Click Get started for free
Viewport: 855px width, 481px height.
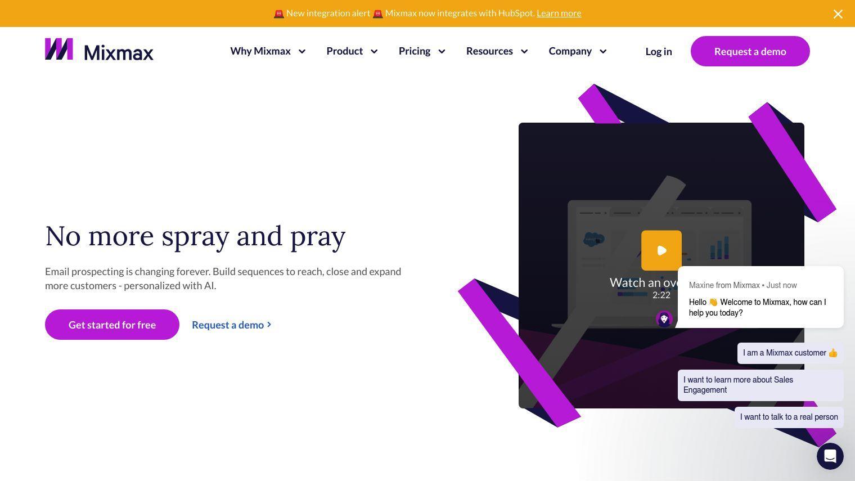click(112, 325)
